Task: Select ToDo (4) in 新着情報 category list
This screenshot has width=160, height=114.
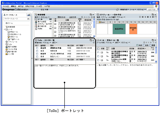Action: click(x=43, y=29)
